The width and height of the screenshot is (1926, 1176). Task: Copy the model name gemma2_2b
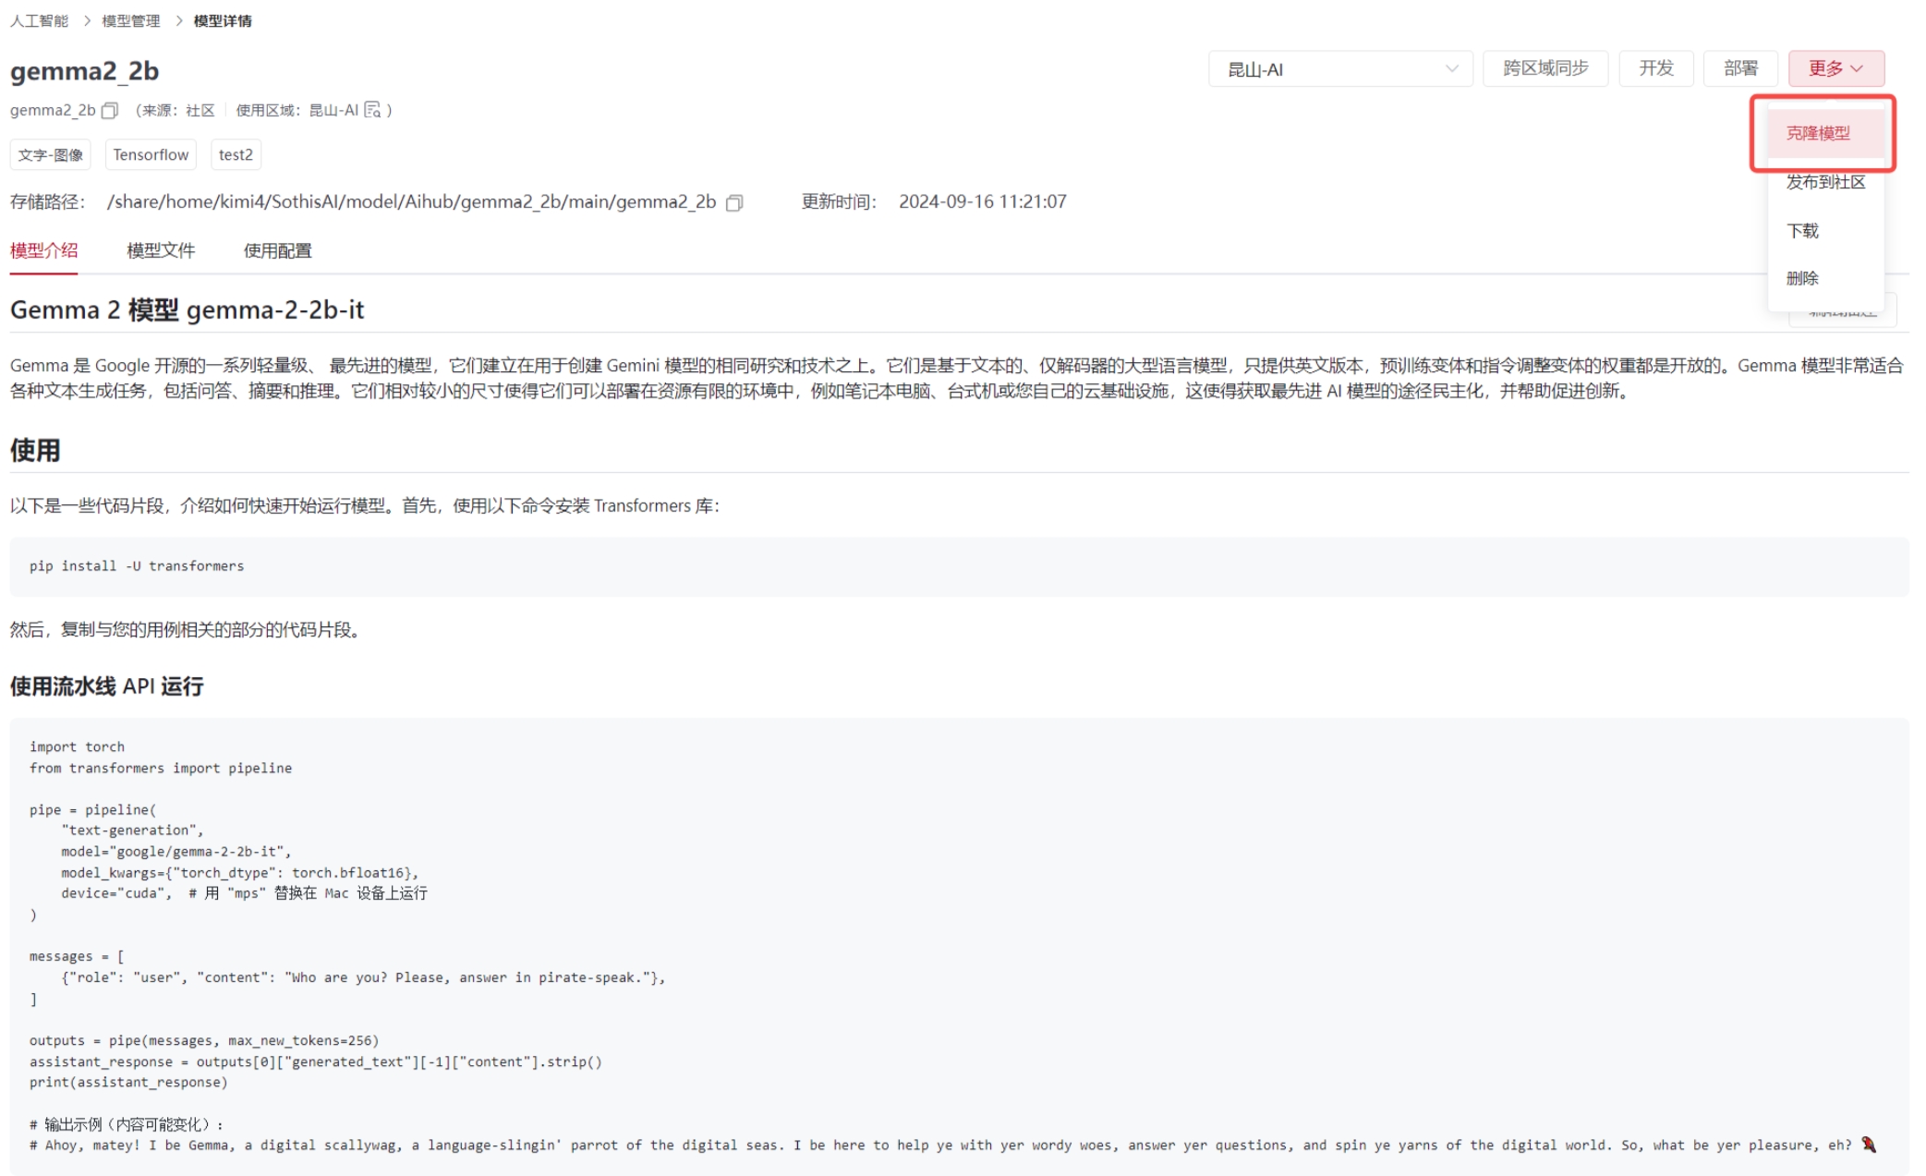tap(110, 111)
